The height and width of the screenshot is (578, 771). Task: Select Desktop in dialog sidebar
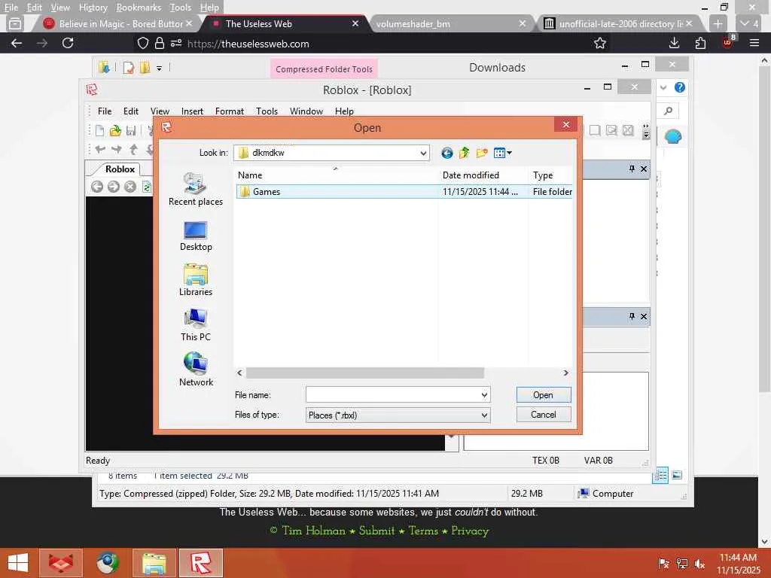point(196,236)
